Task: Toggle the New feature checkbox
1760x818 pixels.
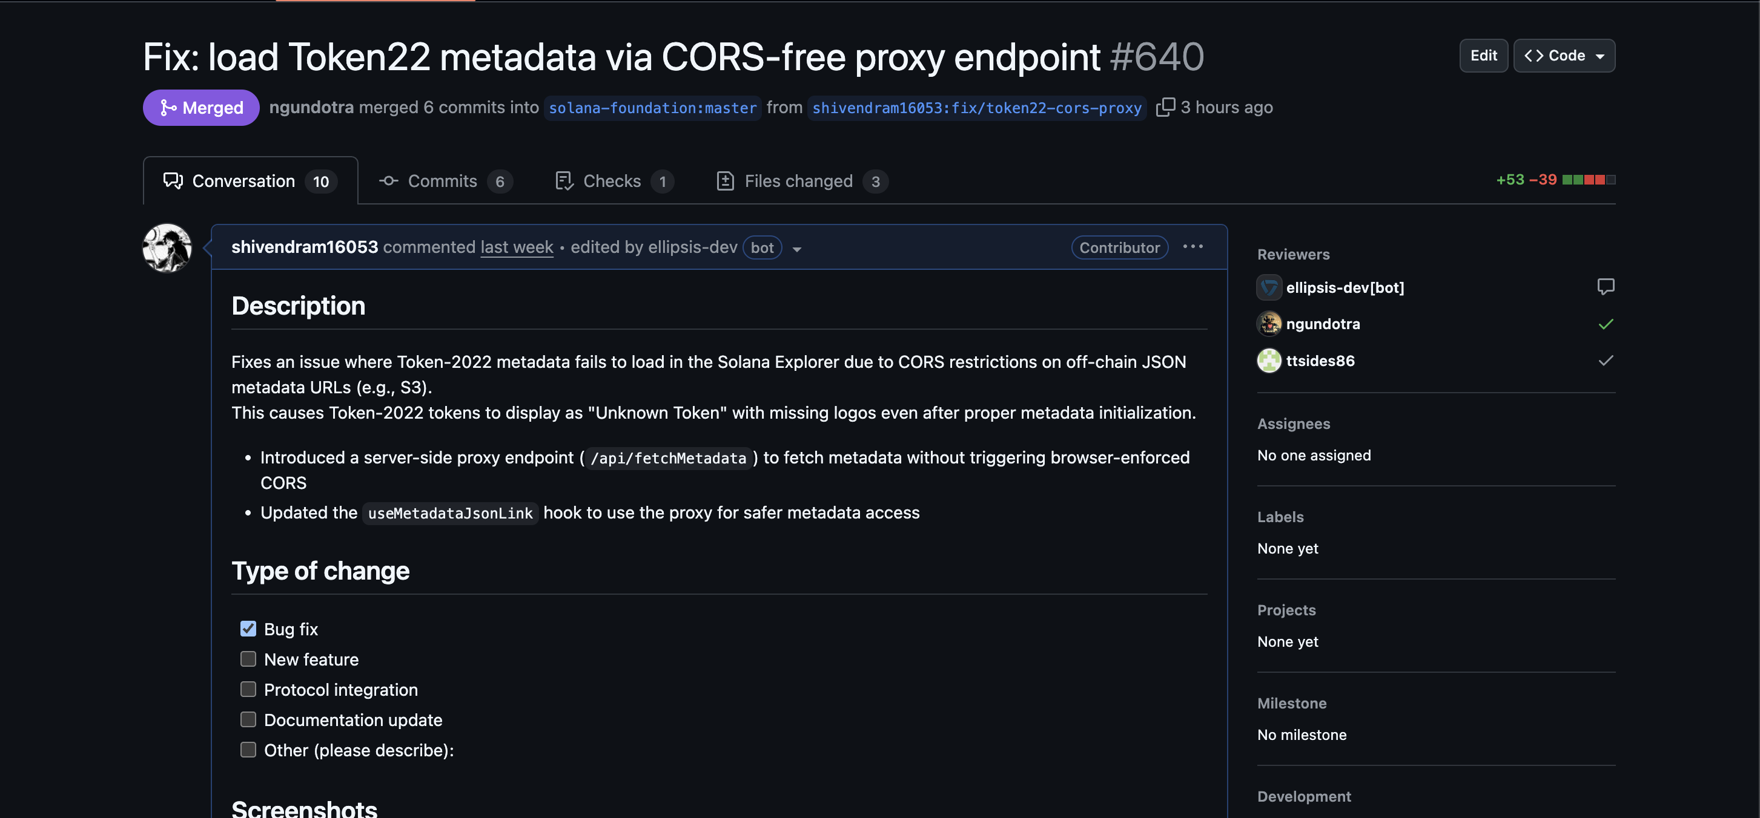Action: click(248, 659)
